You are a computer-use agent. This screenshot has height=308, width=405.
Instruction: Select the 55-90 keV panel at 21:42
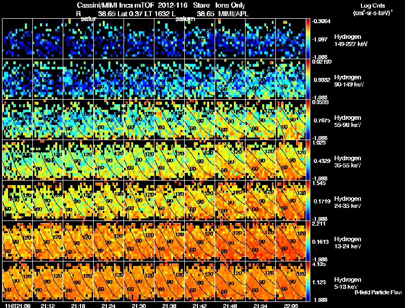coord(199,120)
